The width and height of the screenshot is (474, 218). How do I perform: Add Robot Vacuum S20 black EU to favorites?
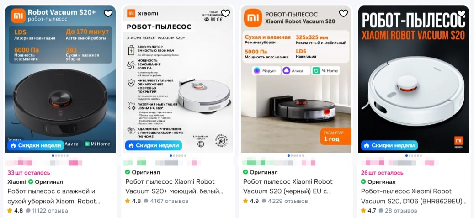pyautogui.click(x=343, y=13)
